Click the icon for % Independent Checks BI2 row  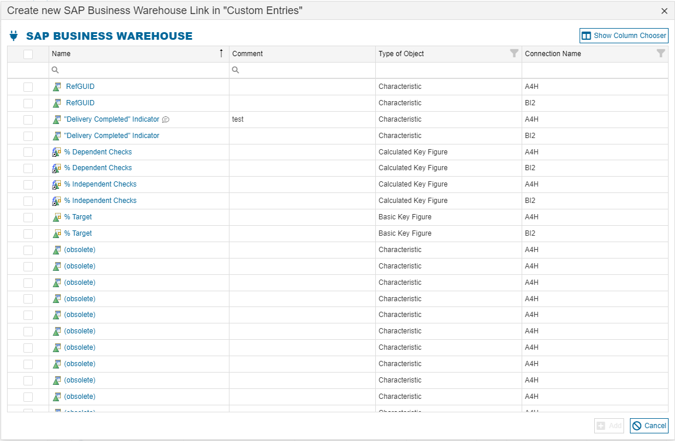(57, 201)
